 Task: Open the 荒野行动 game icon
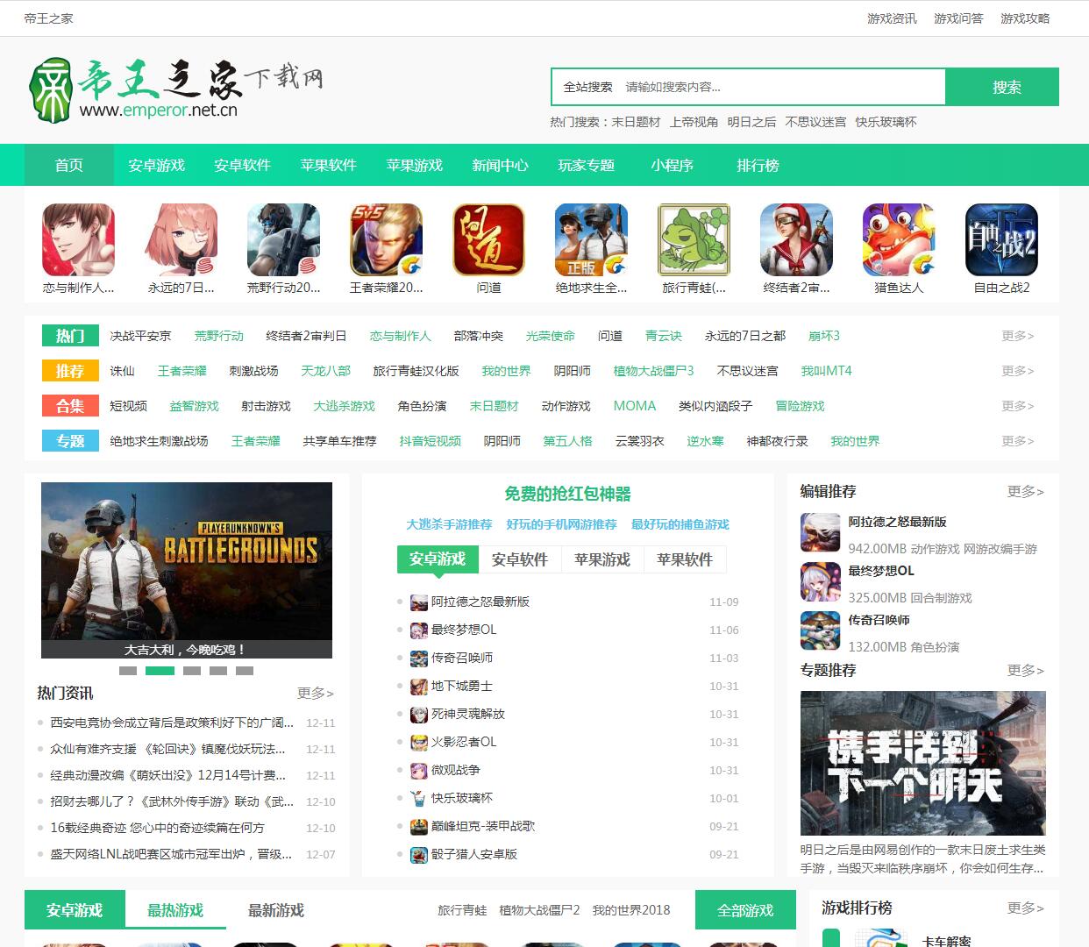click(283, 240)
